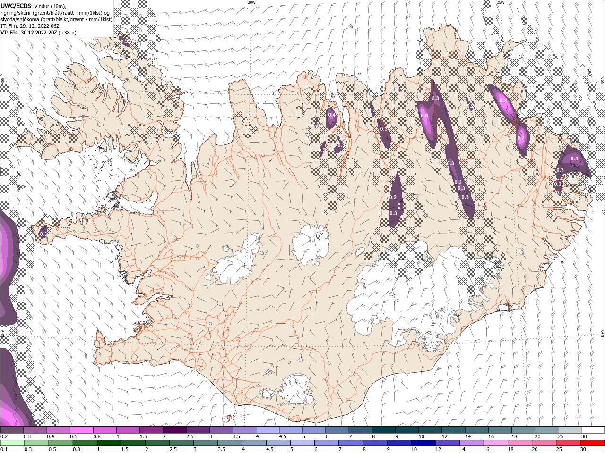Pick the white legend swatch starting at 30

593,430
